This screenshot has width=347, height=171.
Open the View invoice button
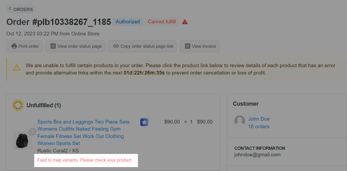tap(200, 46)
